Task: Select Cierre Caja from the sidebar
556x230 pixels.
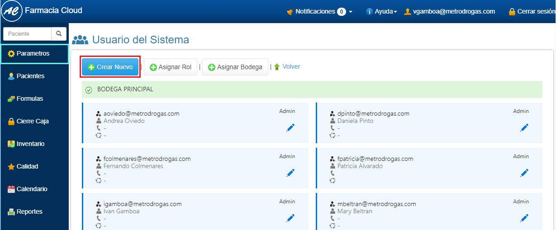Action: tap(32, 121)
